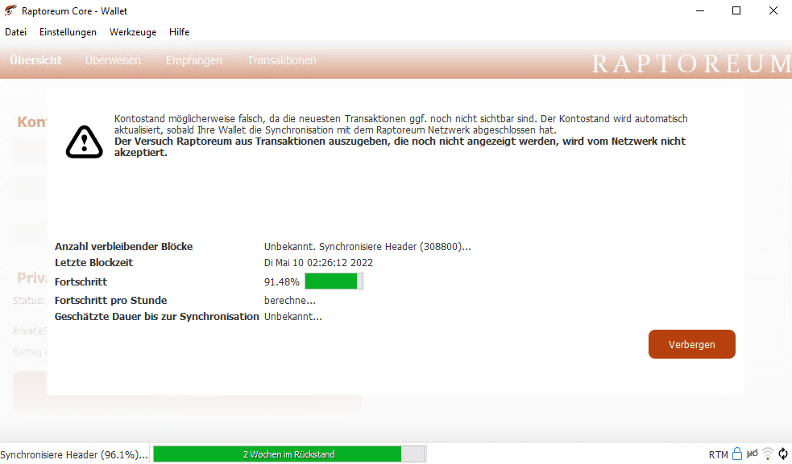Open the Einstellungen menu
Viewport: 792px width, 464px height.
[x=68, y=32]
